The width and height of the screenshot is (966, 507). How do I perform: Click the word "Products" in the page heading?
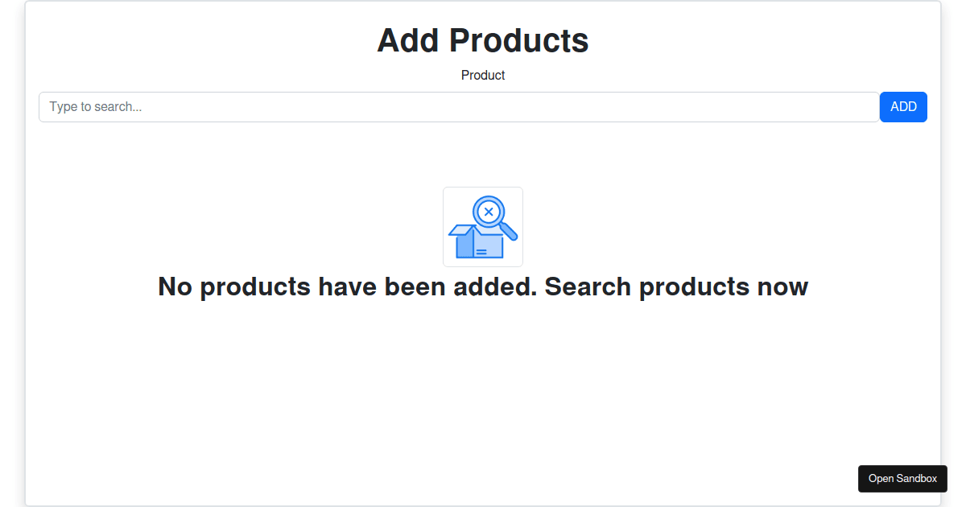(518, 40)
